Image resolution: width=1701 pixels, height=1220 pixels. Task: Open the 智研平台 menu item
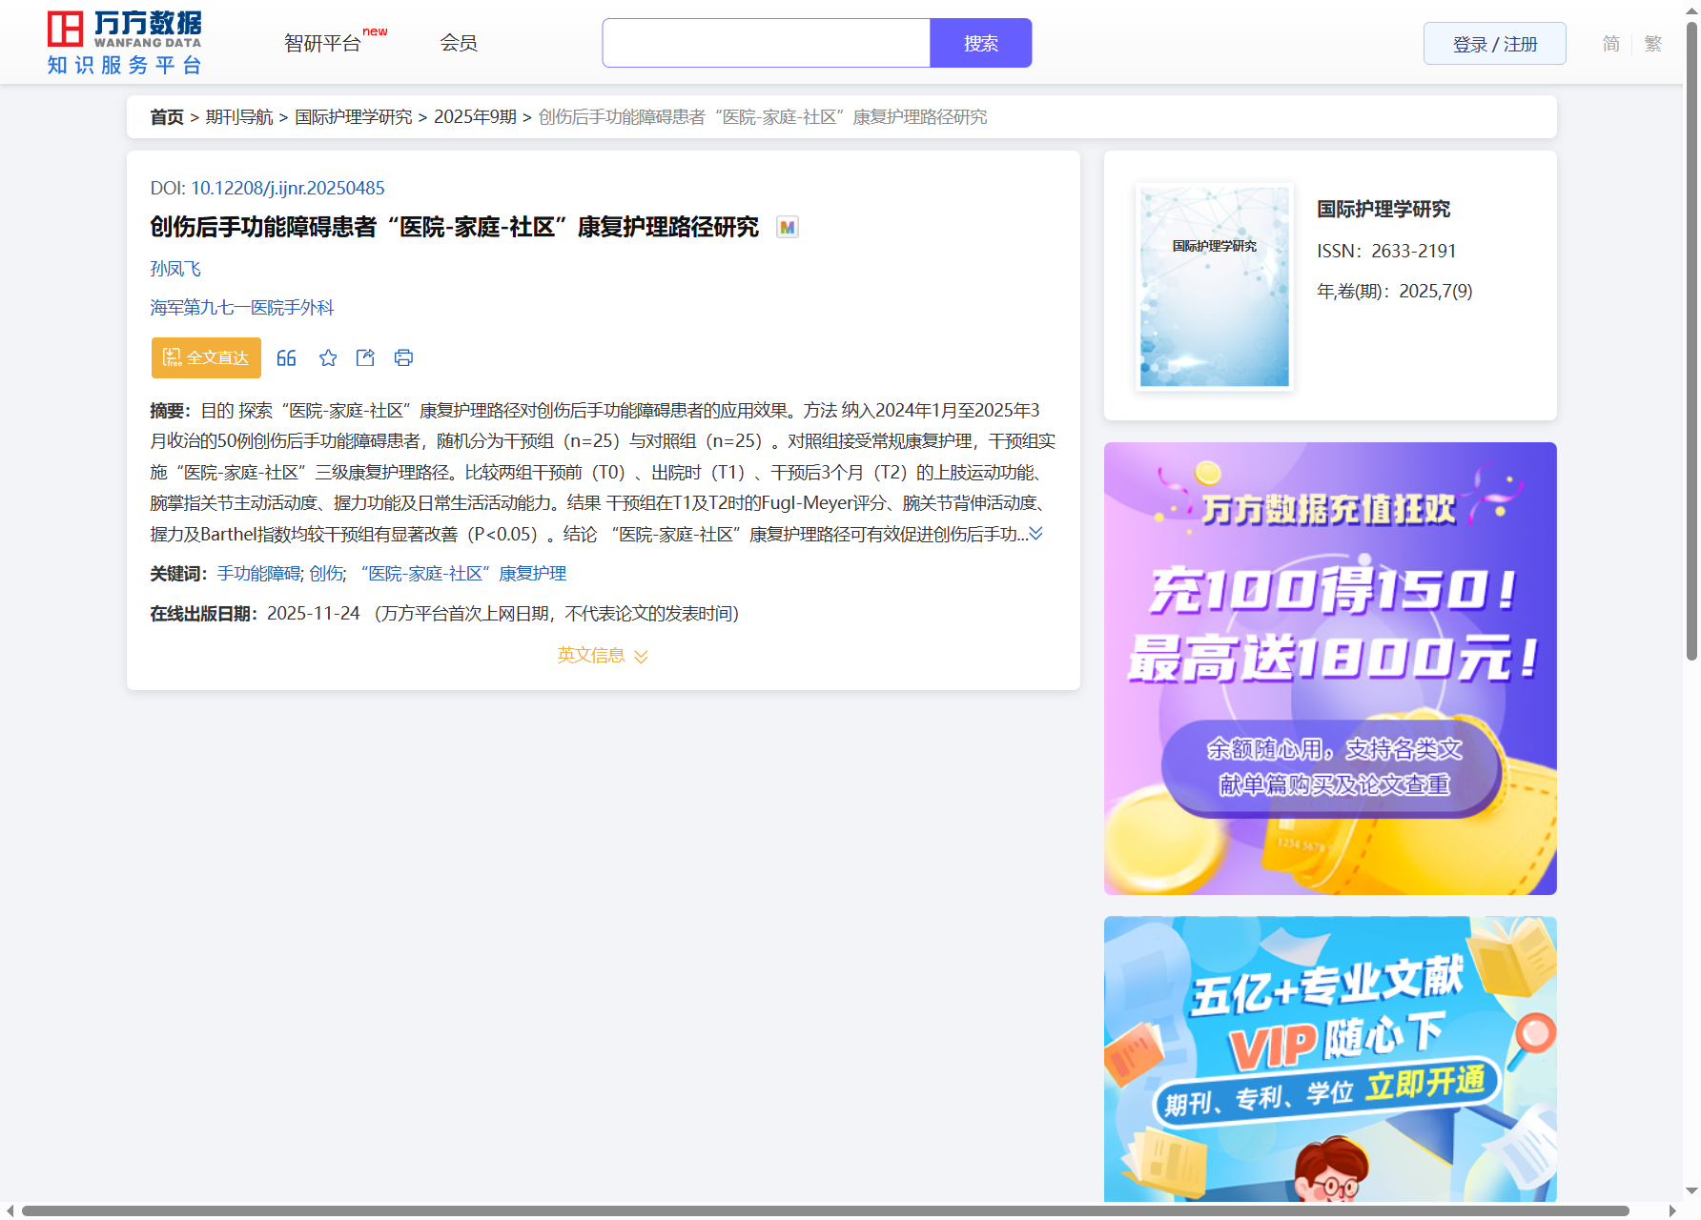tap(323, 44)
